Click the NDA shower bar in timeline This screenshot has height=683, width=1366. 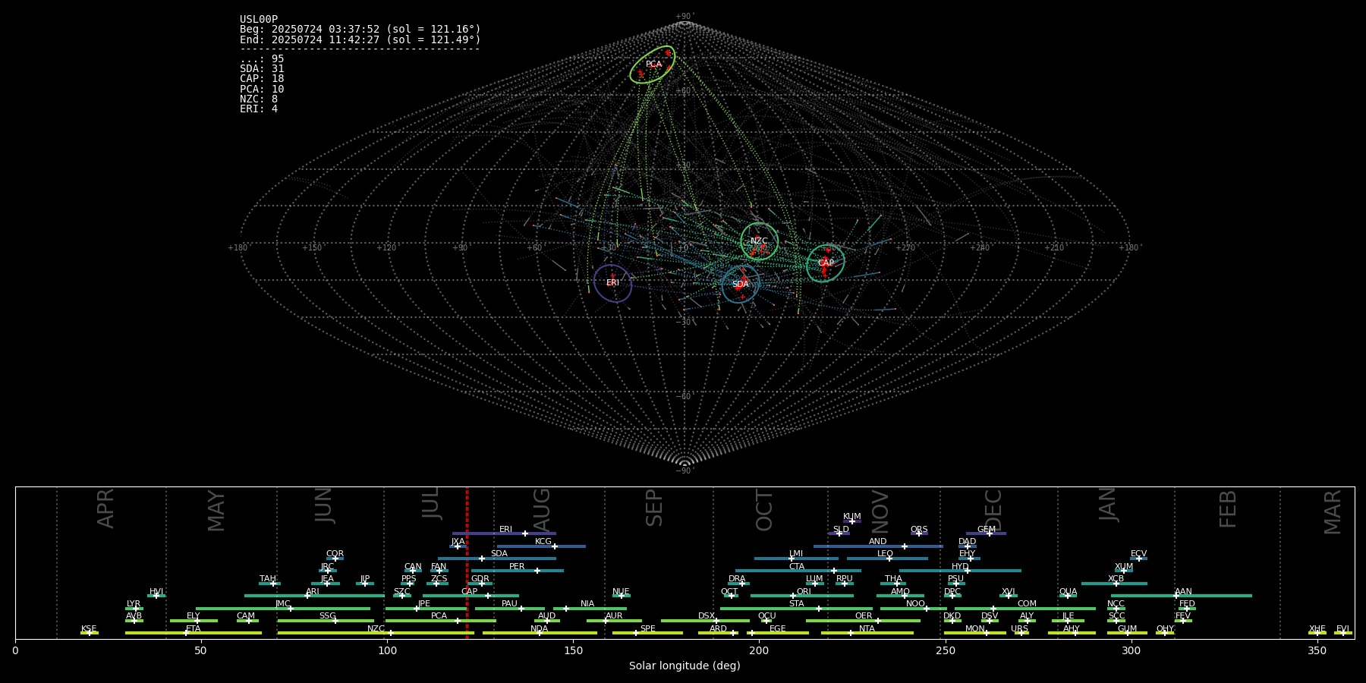pos(540,633)
